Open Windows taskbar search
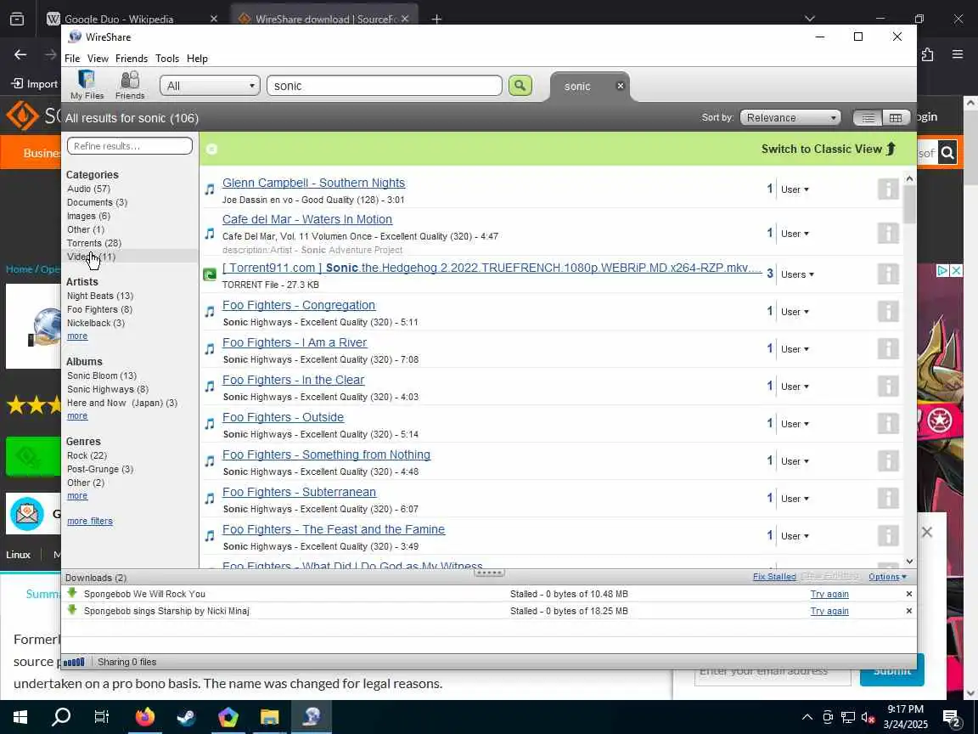This screenshot has width=978, height=734. 61,716
